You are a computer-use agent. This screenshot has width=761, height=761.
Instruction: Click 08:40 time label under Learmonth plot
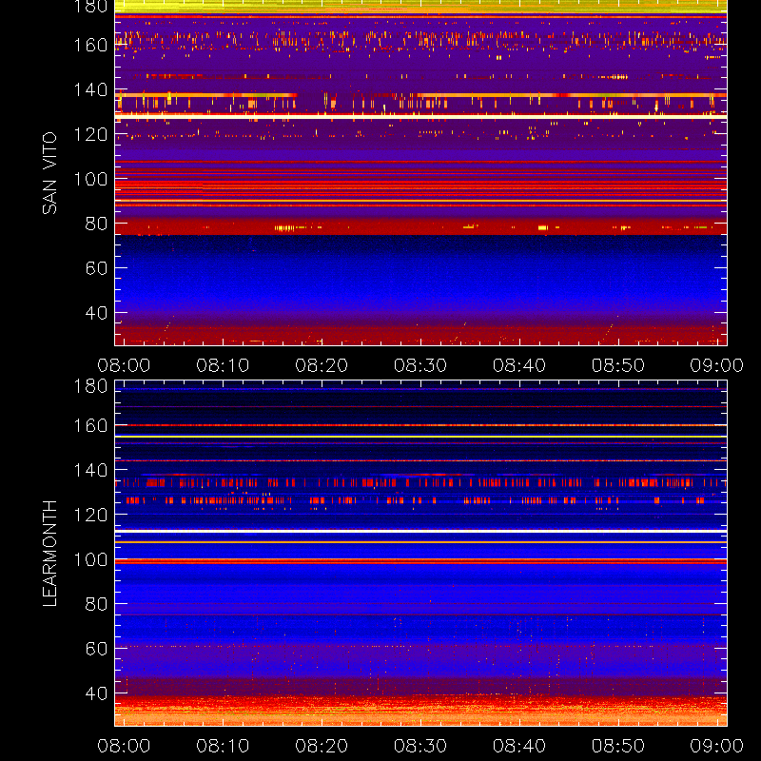tap(519, 746)
